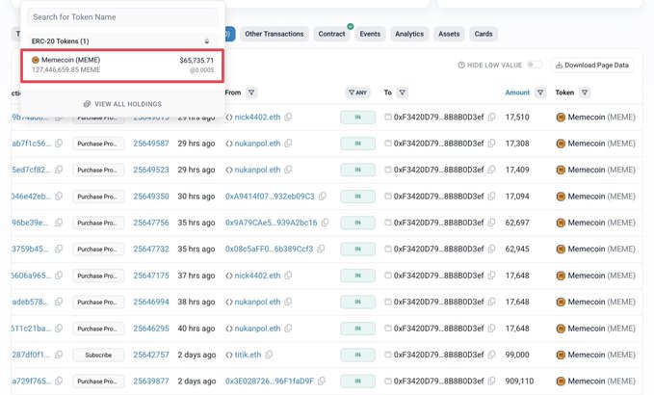Open 0xF3420D79...8B8B0D3ef in the 17,308 row
This screenshot has width=654, height=395.
[x=439, y=144]
